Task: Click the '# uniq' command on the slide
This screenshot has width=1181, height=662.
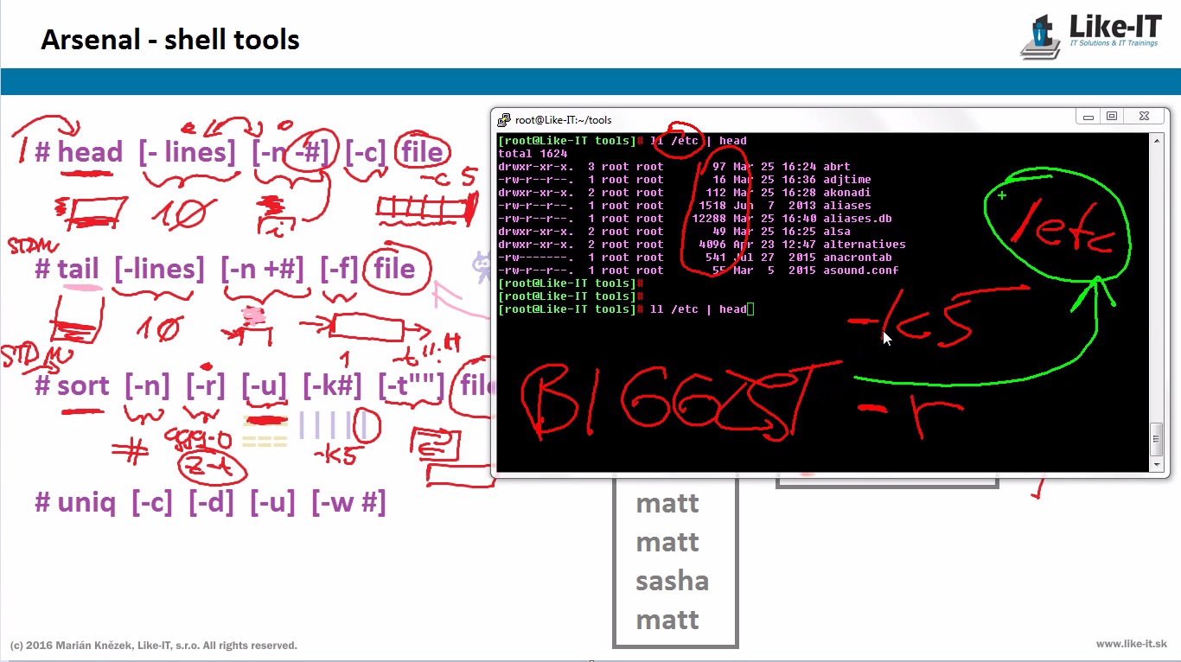Action: tap(75, 502)
